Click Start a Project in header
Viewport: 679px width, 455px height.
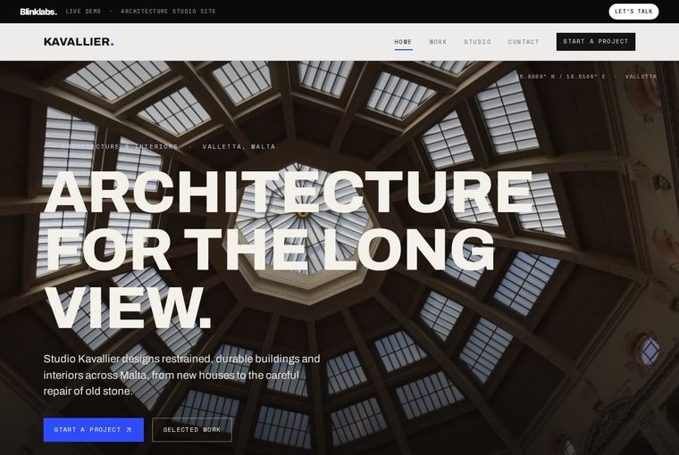pos(595,42)
